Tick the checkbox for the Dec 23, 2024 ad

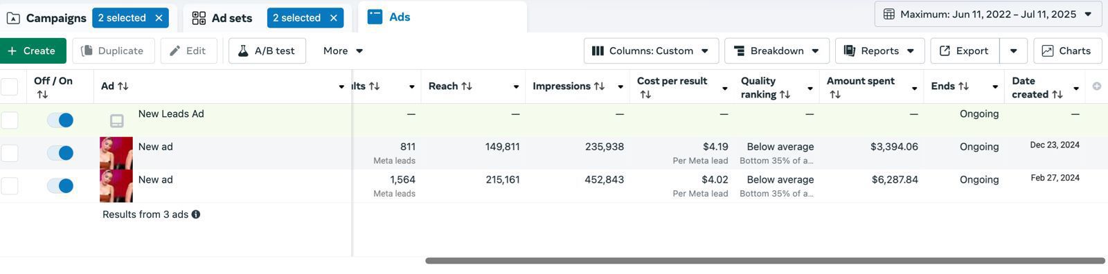coord(10,153)
